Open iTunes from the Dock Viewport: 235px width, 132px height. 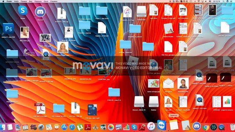[151, 126]
